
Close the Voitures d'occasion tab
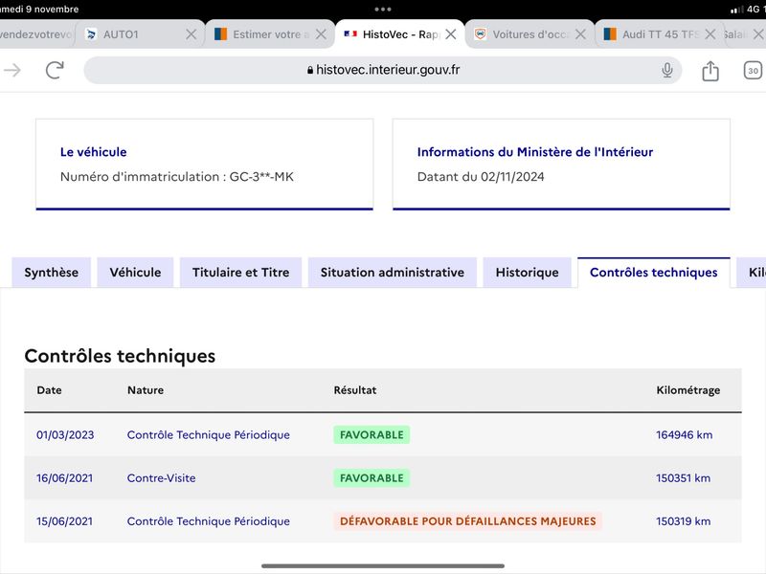click(x=580, y=34)
